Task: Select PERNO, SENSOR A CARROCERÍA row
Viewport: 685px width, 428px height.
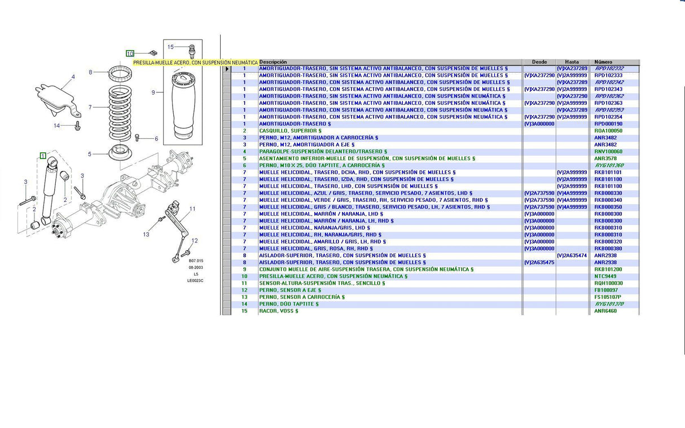Action: [431, 297]
